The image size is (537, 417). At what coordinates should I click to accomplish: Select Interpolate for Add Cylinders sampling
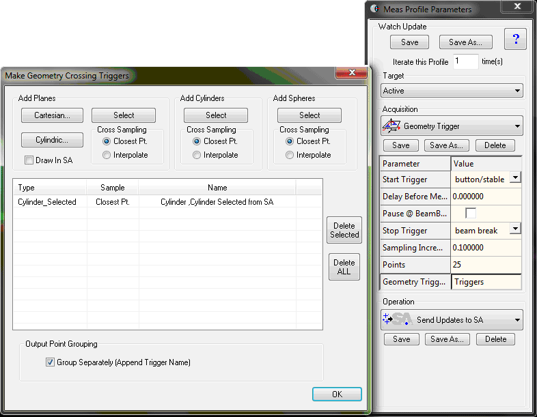pyautogui.click(x=197, y=155)
